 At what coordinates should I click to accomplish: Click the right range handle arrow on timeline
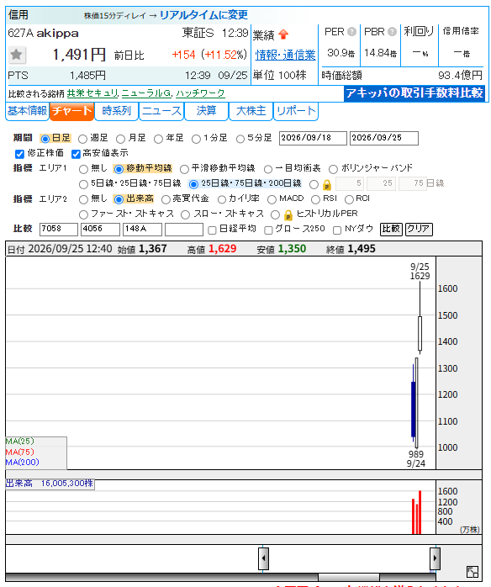coord(435,558)
